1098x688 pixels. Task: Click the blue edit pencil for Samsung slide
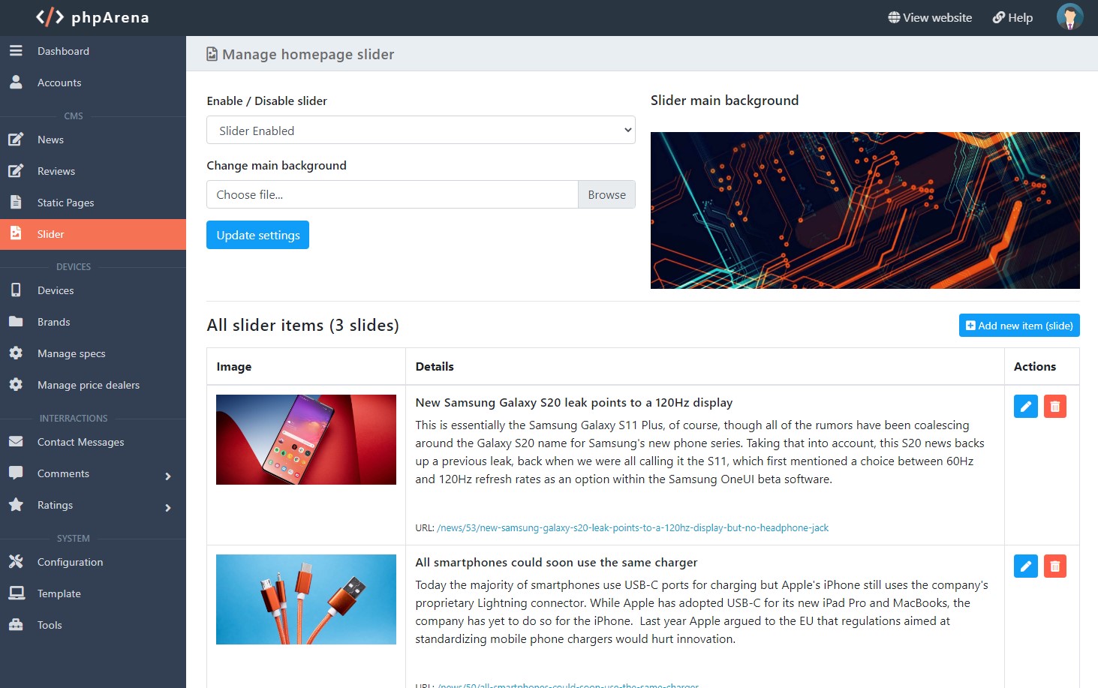point(1025,407)
